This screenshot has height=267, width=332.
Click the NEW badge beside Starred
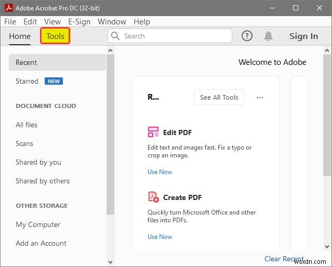tap(54, 81)
